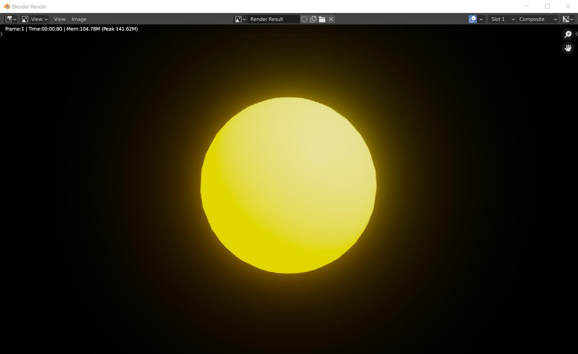The height and width of the screenshot is (354, 578).
Task: Open the Composite layer dropdown
Action: point(537,19)
